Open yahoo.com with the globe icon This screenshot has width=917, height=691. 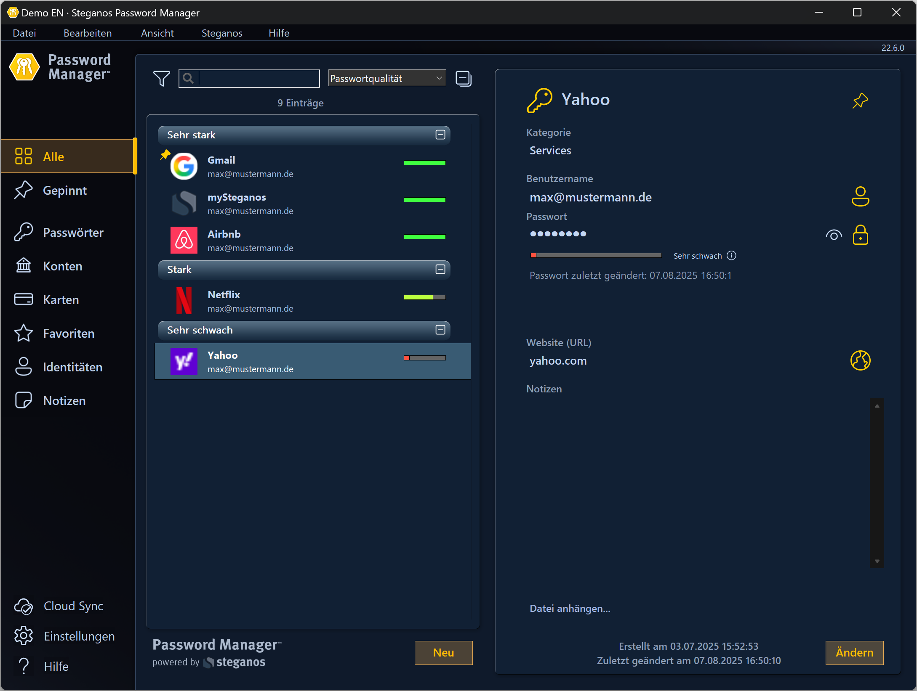[860, 360]
